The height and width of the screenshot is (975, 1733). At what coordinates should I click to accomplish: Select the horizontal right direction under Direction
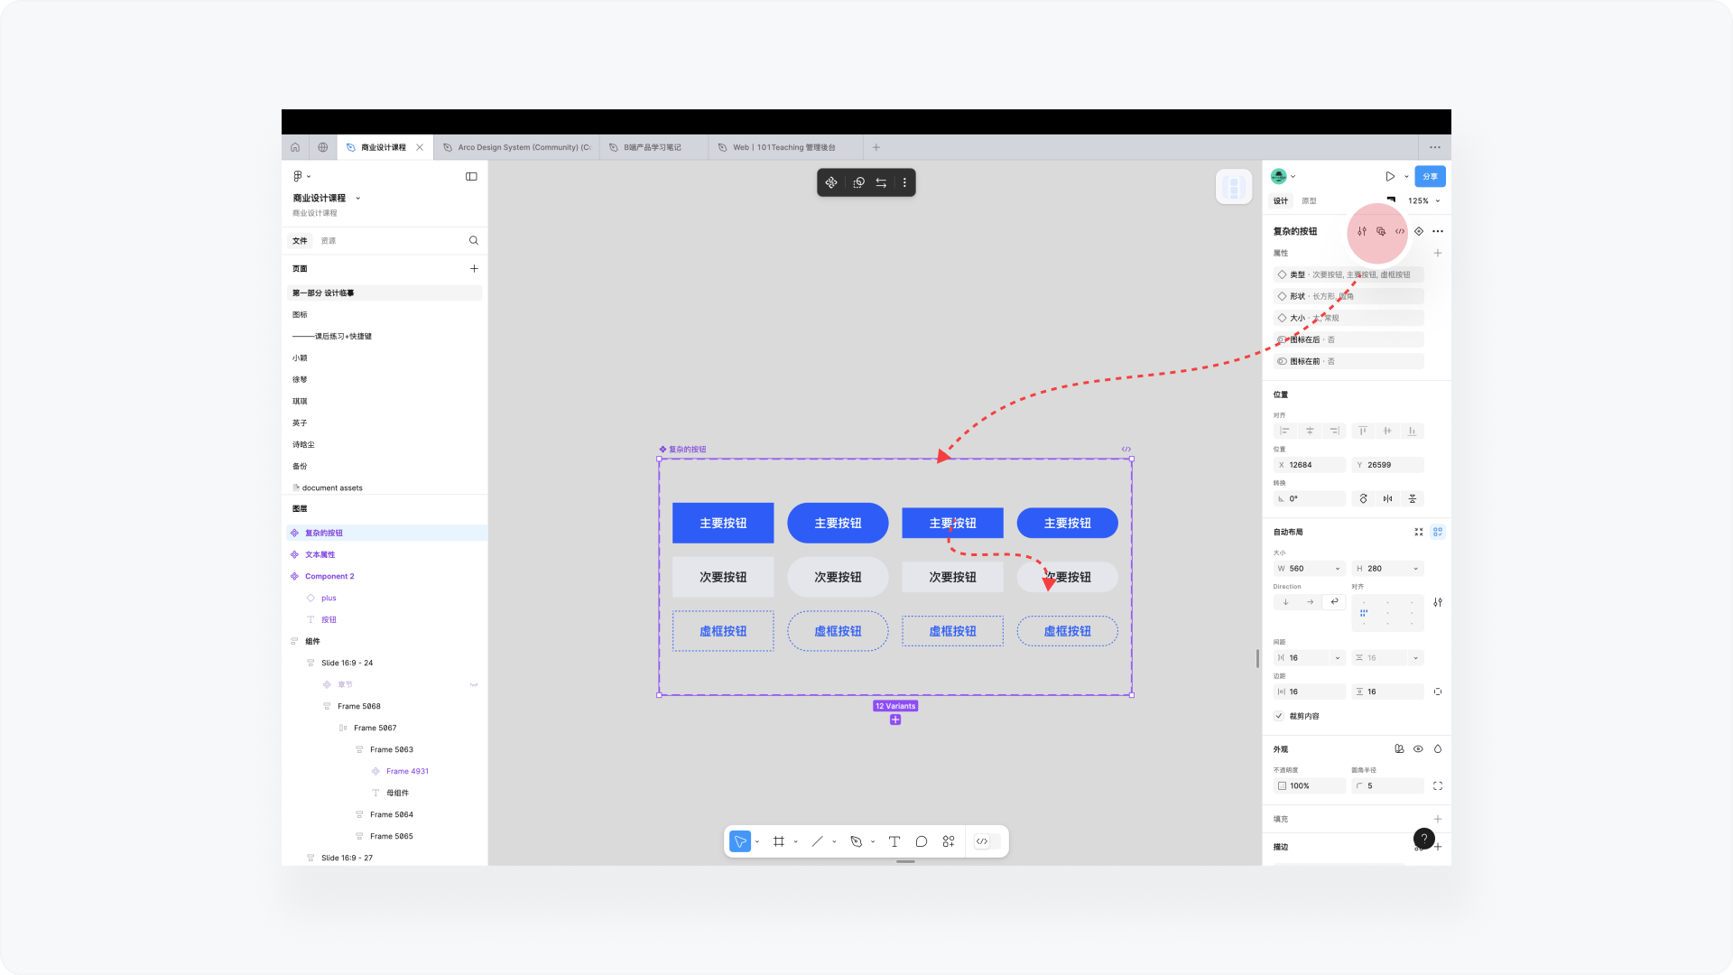(x=1310, y=602)
